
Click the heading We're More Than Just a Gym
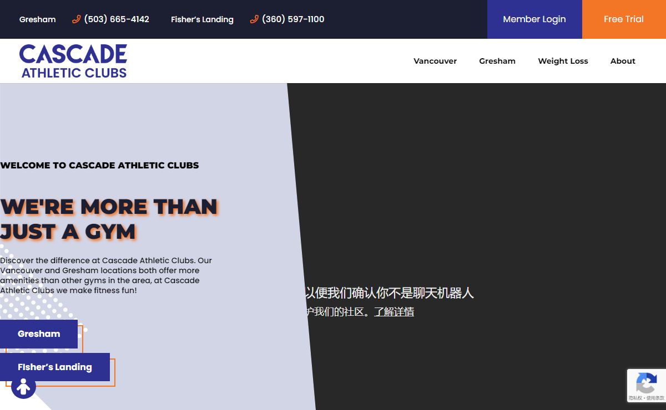point(109,219)
